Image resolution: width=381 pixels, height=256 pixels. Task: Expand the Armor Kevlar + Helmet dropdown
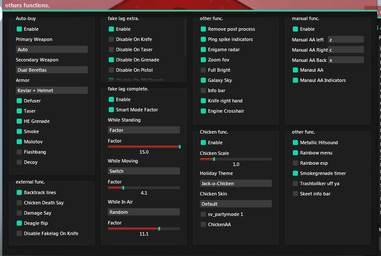[52, 90]
